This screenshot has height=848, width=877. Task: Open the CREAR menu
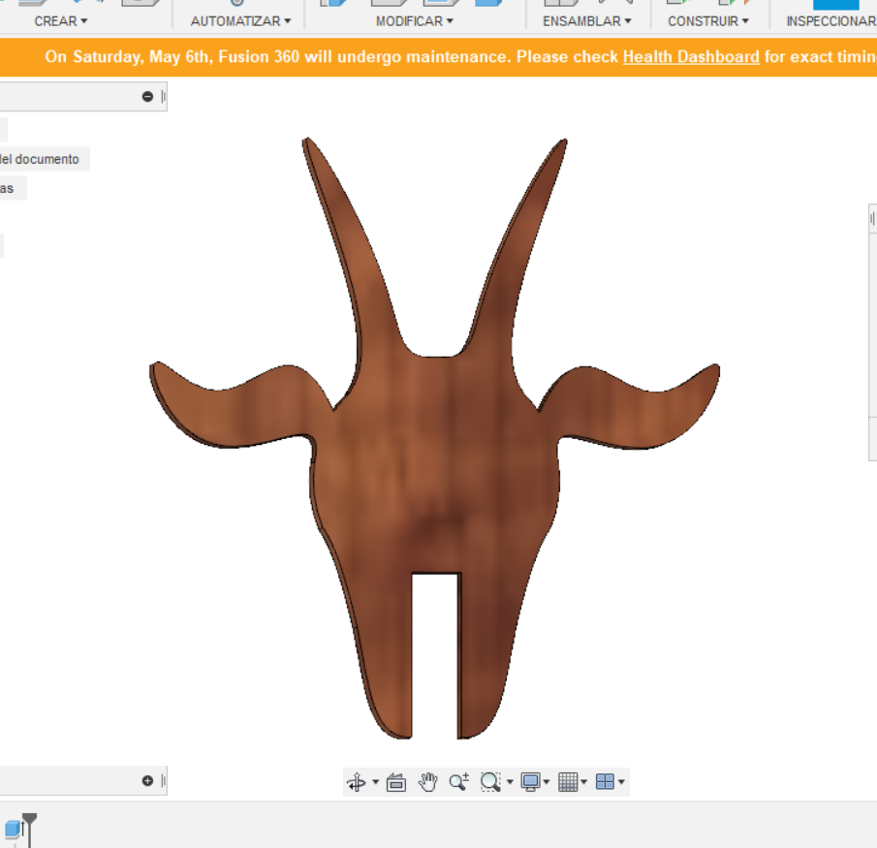pos(61,21)
